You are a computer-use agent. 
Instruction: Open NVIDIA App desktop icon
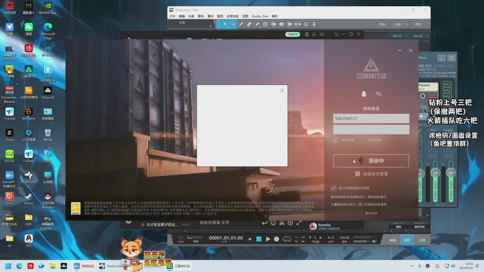[48, 8]
